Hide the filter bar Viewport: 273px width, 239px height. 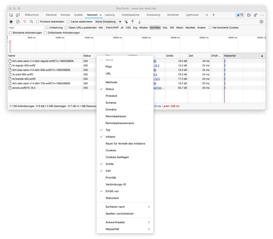[24, 22]
